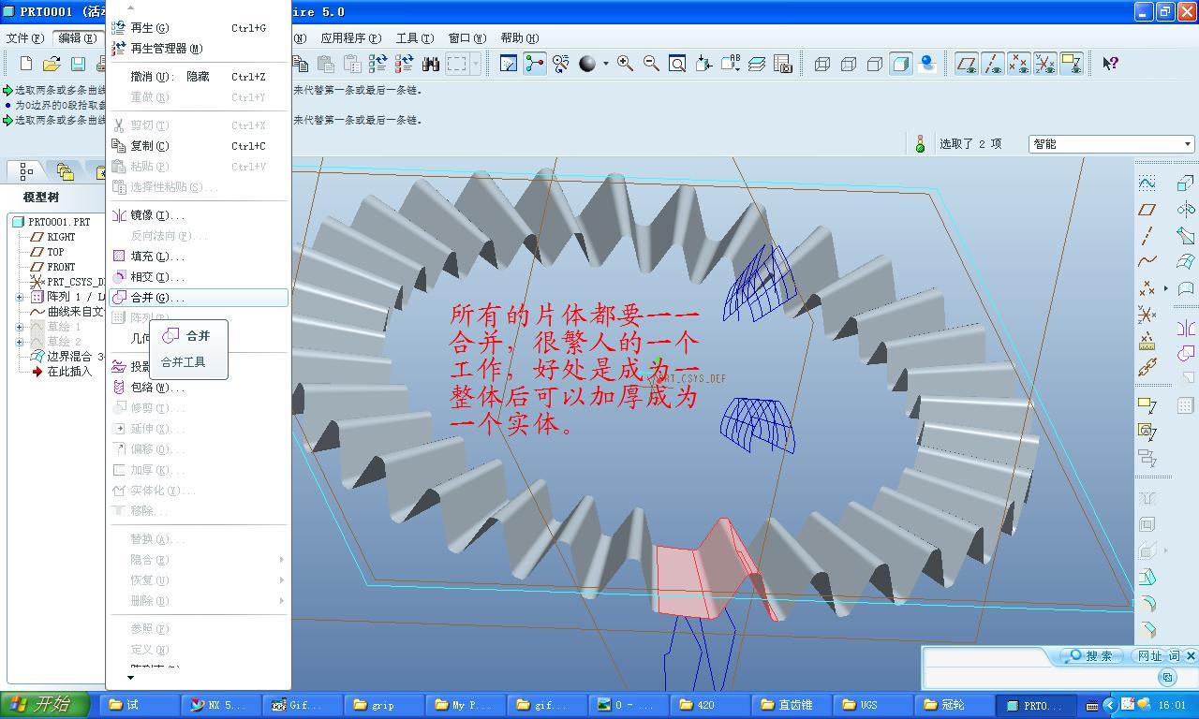This screenshot has width=1199, height=719.
Task: Open the 文件 menu
Action: 25,38
